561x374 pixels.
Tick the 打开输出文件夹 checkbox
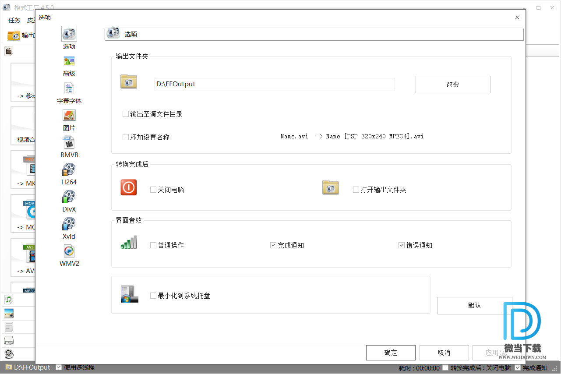(x=356, y=190)
